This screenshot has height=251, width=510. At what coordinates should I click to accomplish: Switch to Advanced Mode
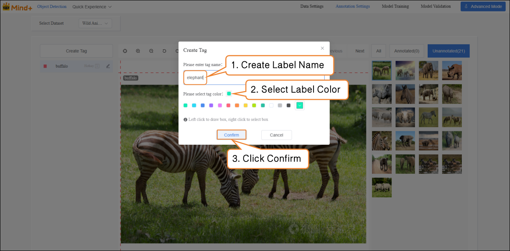pyautogui.click(x=483, y=6)
